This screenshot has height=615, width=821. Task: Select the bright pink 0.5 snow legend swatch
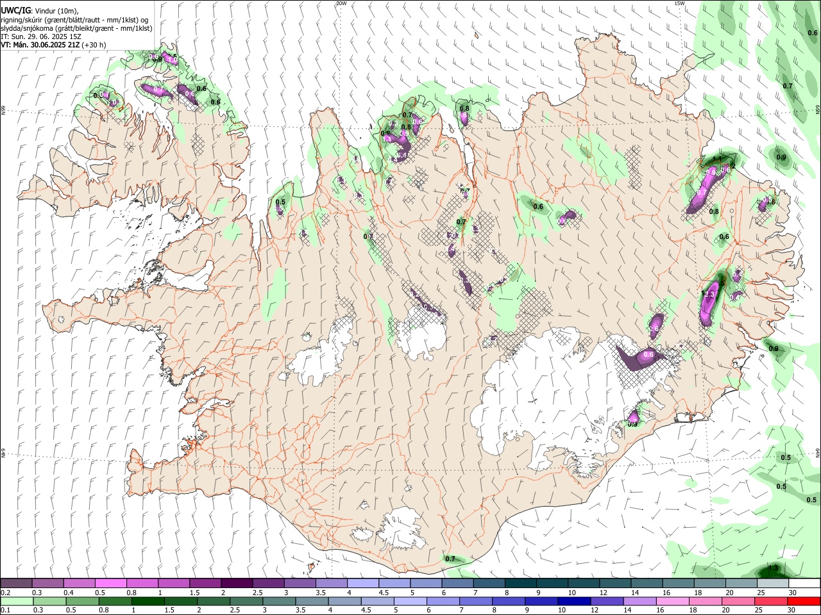111,583
